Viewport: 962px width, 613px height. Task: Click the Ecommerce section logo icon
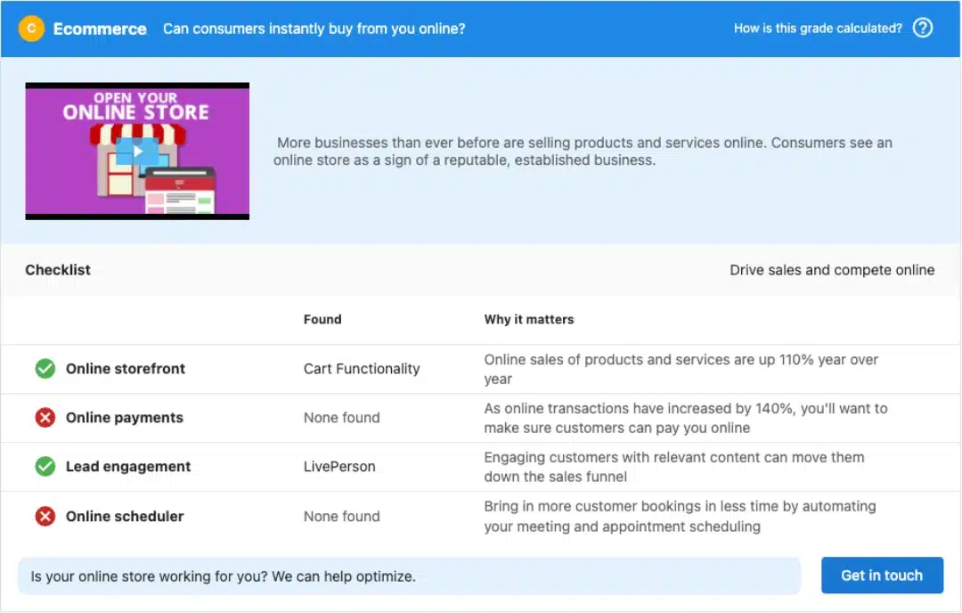[31, 28]
